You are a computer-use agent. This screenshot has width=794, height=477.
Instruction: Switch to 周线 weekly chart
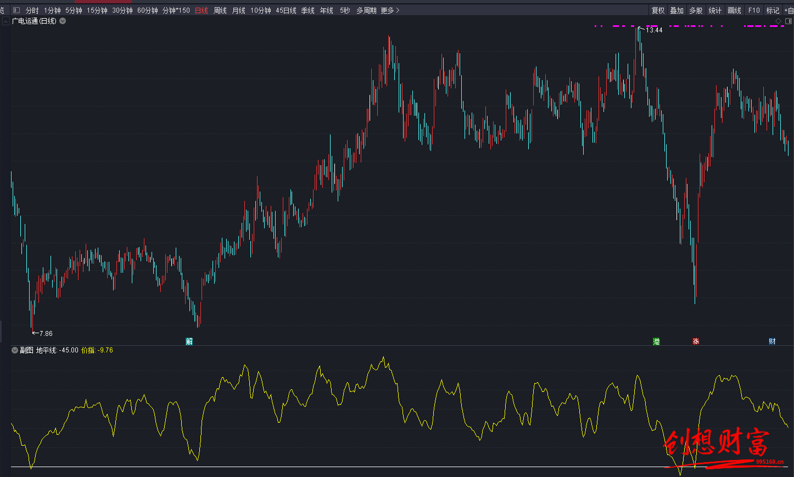(x=220, y=10)
